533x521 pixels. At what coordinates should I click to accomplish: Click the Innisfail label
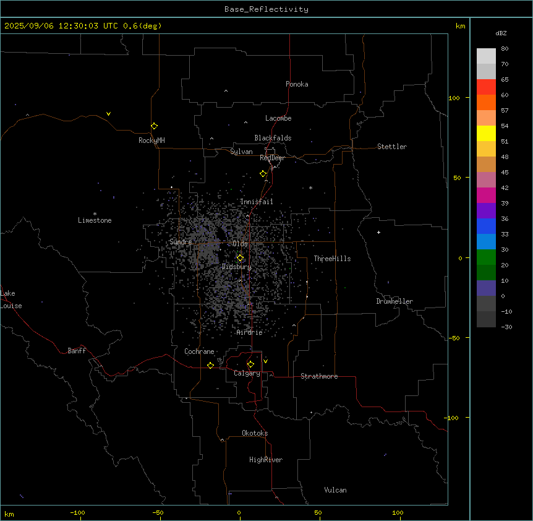pyautogui.click(x=257, y=202)
